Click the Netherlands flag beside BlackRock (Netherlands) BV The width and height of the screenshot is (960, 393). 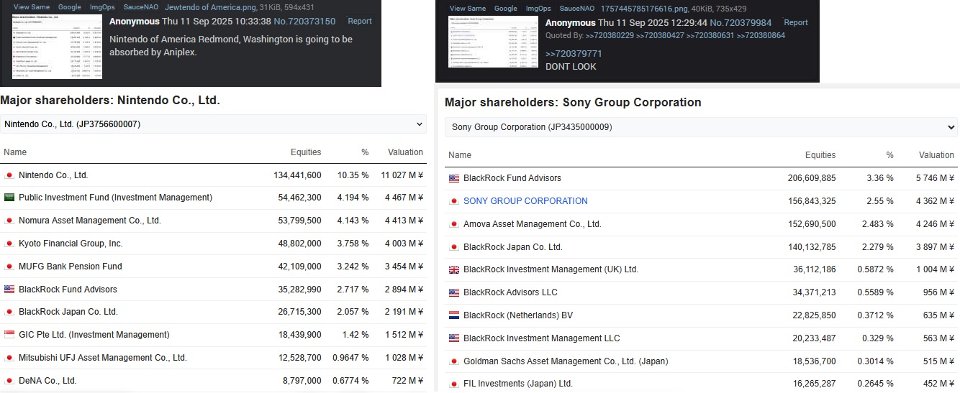(x=453, y=315)
